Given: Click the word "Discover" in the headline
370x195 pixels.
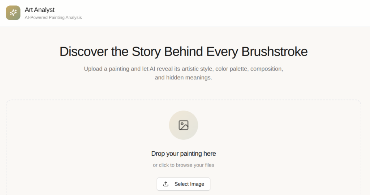Looking at the screenshot, I should pyautogui.click(x=83, y=52).
